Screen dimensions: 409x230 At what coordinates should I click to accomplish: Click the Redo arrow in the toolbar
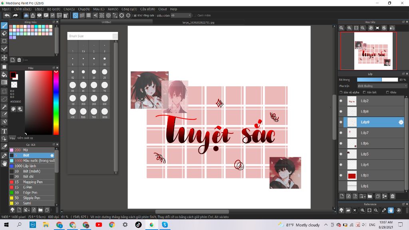pyautogui.click(x=16, y=16)
